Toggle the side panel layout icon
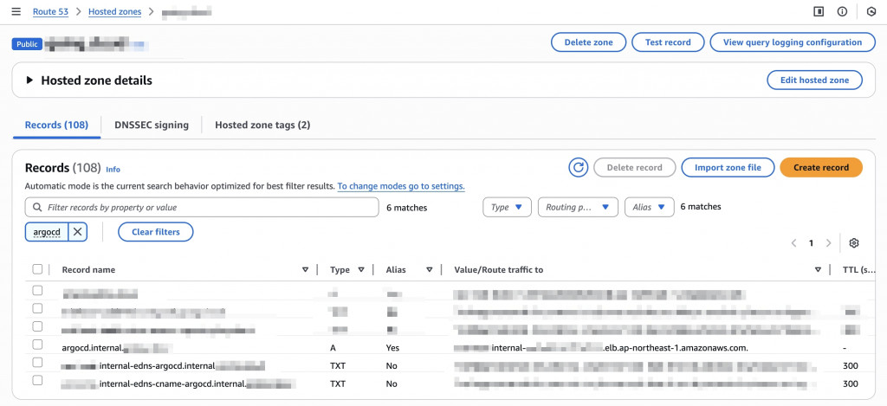This screenshot has height=406, width=887. (819, 11)
